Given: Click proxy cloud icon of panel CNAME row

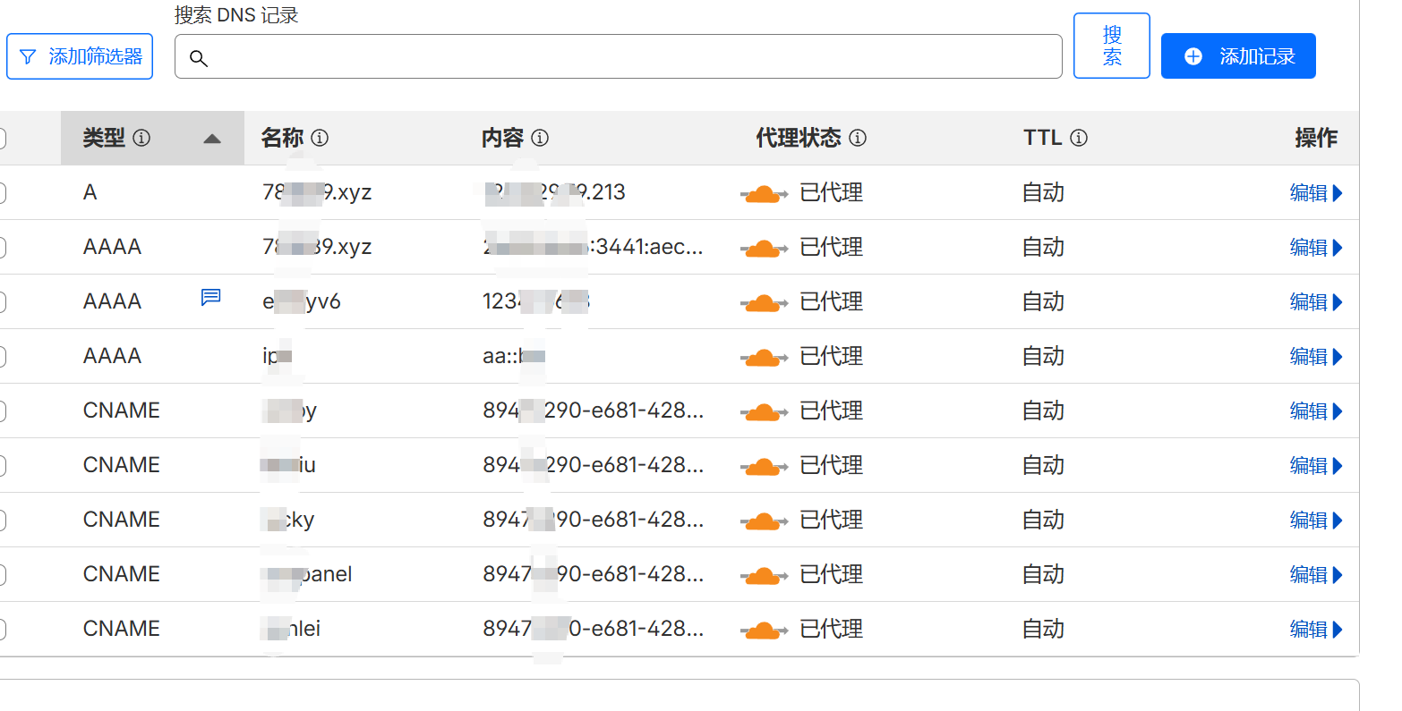Looking at the screenshot, I should click(x=763, y=575).
